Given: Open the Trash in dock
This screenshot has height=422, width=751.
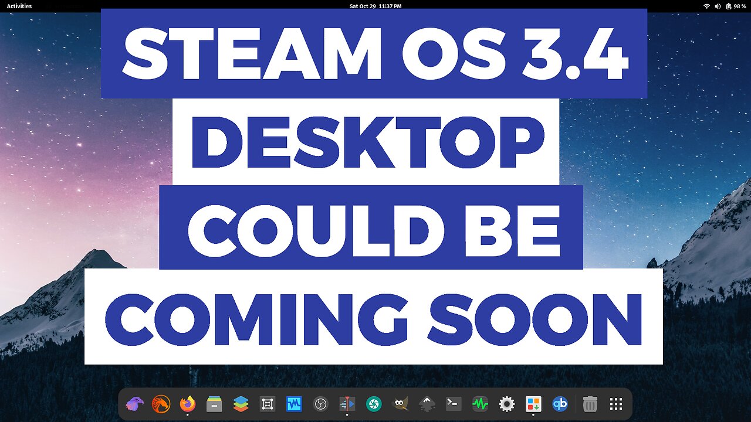Looking at the screenshot, I should pyautogui.click(x=590, y=404).
